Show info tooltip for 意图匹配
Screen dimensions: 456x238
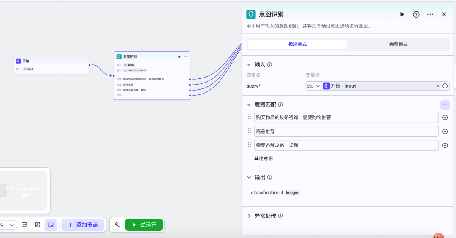point(281,105)
